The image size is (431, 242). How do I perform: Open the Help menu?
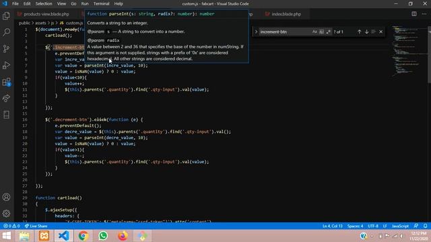point(119,3)
